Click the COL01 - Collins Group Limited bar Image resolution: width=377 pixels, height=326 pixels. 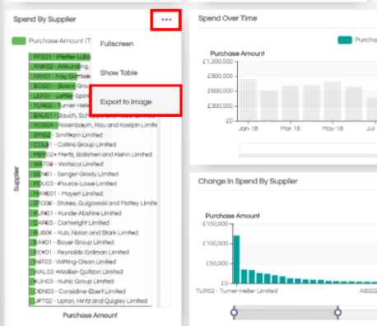(x=39, y=145)
